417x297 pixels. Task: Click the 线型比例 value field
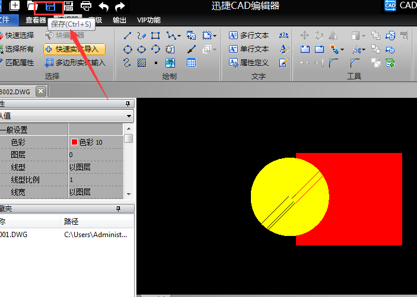pyautogui.click(x=96, y=180)
